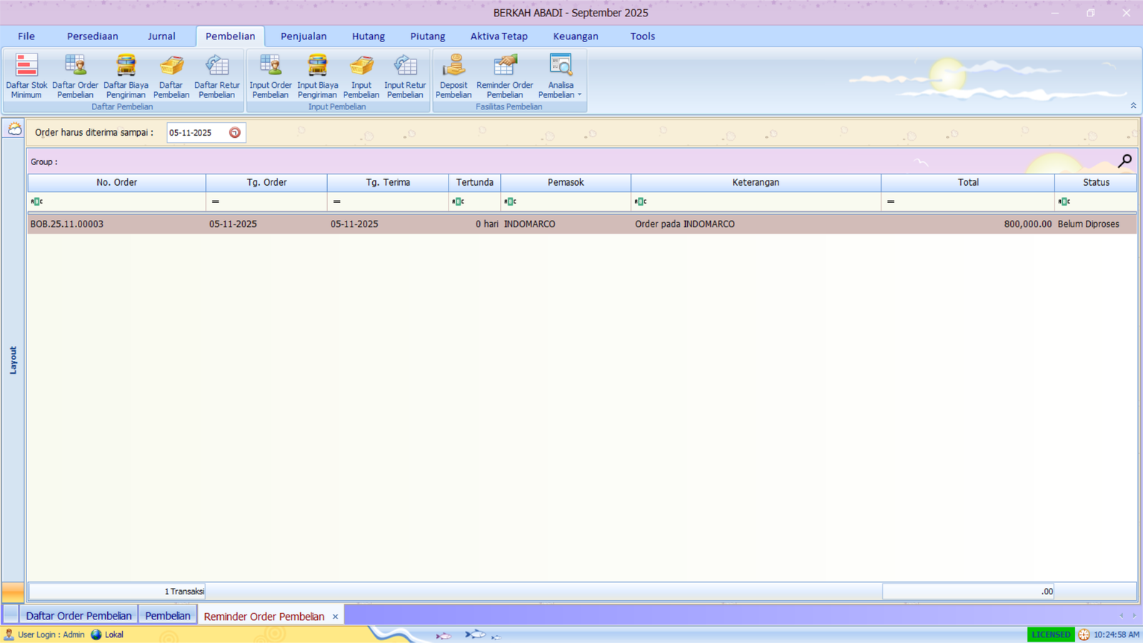Expand Analisa Pembelian dropdown
The height and width of the screenshot is (643, 1143).
click(579, 95)
